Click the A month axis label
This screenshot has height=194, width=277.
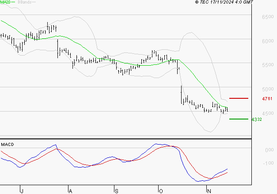(70, 191)
